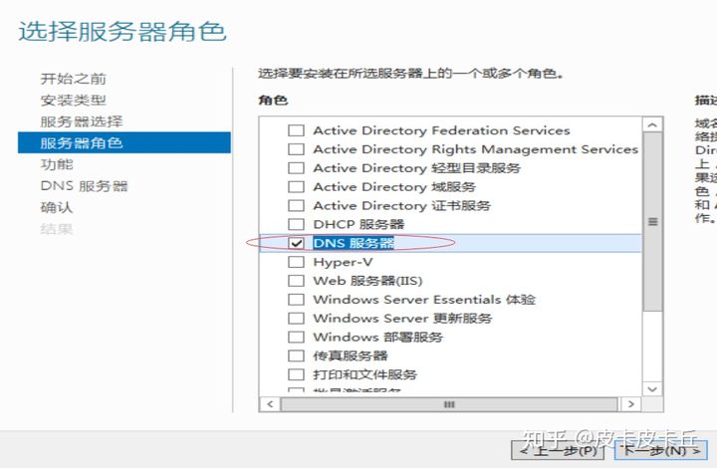Screen dimensions: 717x468
Task: Open the 安装类型 wizard step
Action: coord(73,101)
